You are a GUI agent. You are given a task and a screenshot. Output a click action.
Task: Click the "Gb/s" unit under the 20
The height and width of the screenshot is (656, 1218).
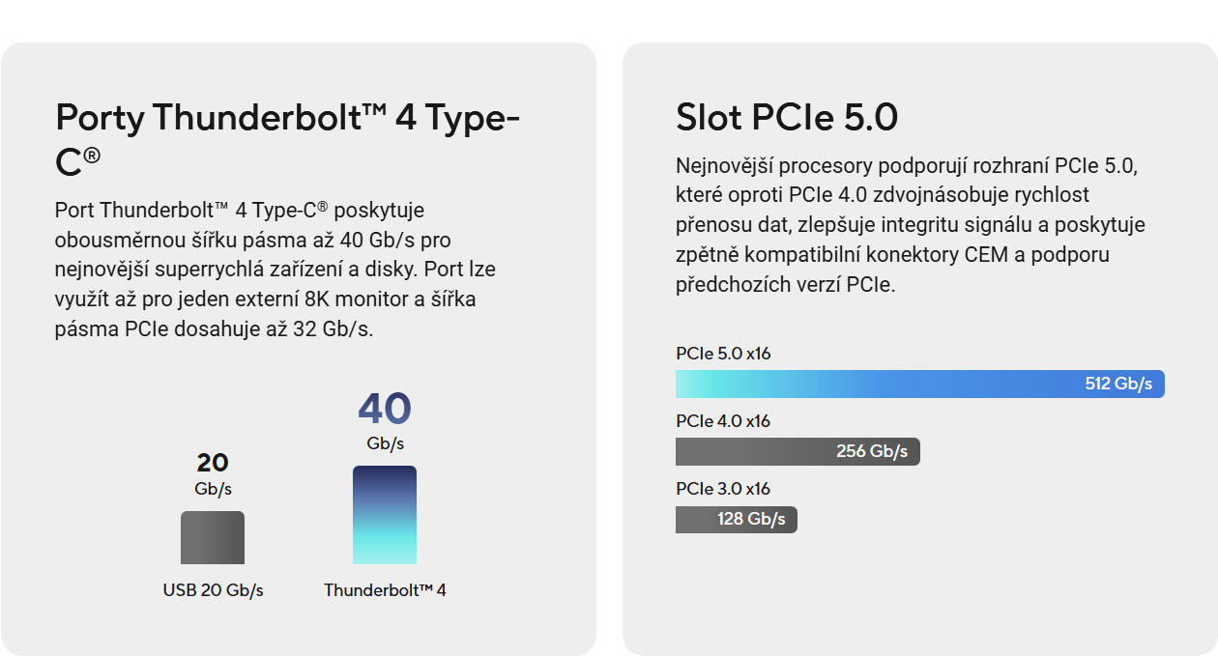(213, 488)
